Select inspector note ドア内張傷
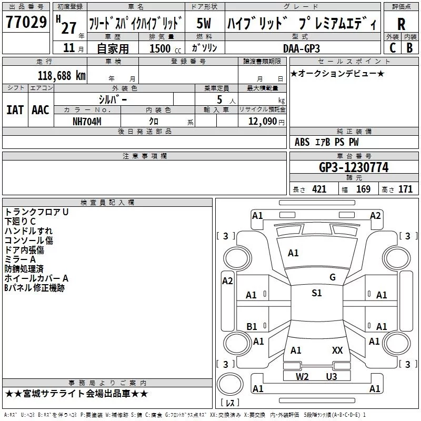This screenshot has height=421, width=421. (24, 249)
